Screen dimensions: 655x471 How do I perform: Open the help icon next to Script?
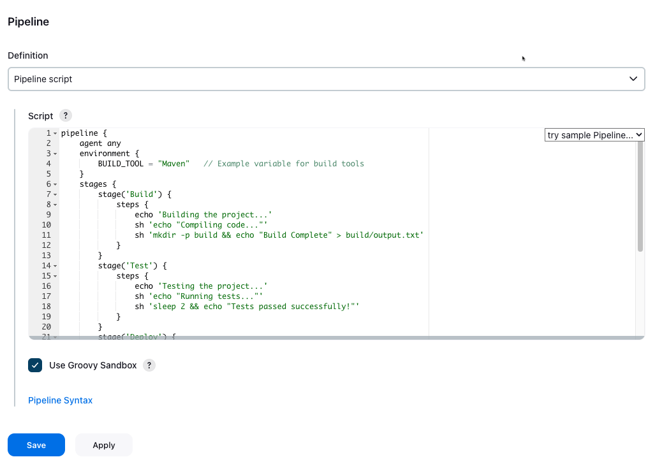tap(65, 116)
